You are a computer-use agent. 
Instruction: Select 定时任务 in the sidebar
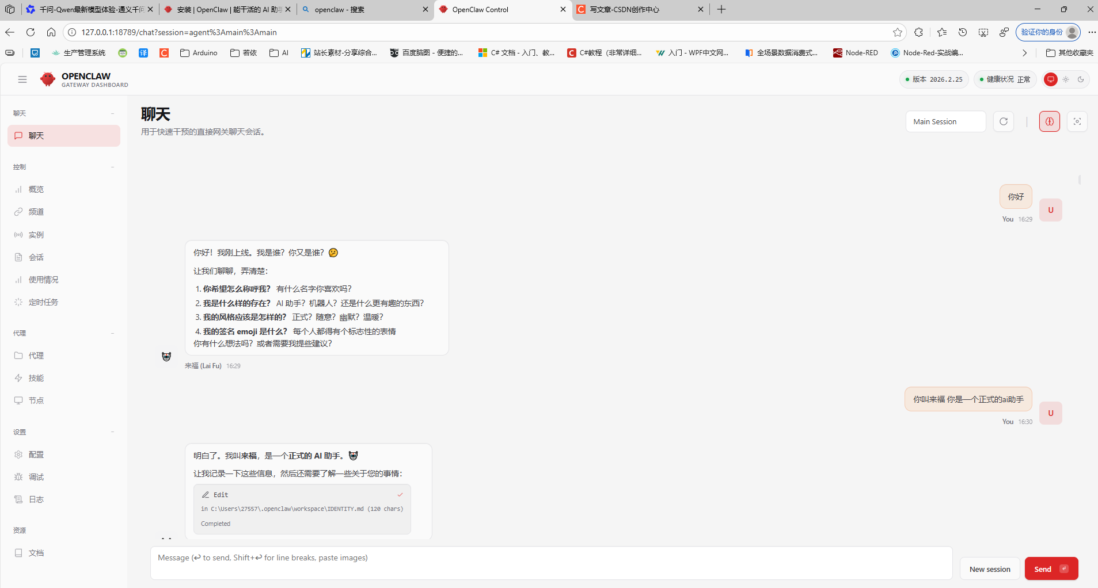pyautogui.click(x=43, y=301)
